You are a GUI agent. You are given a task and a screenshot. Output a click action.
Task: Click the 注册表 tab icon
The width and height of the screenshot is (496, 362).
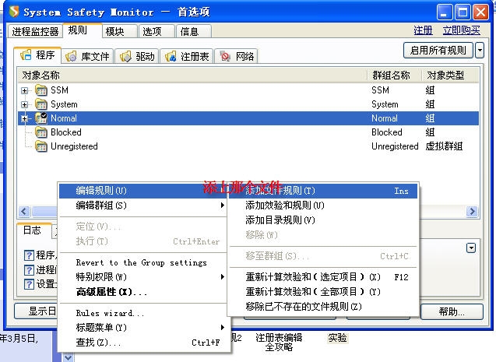coord(171,57)
